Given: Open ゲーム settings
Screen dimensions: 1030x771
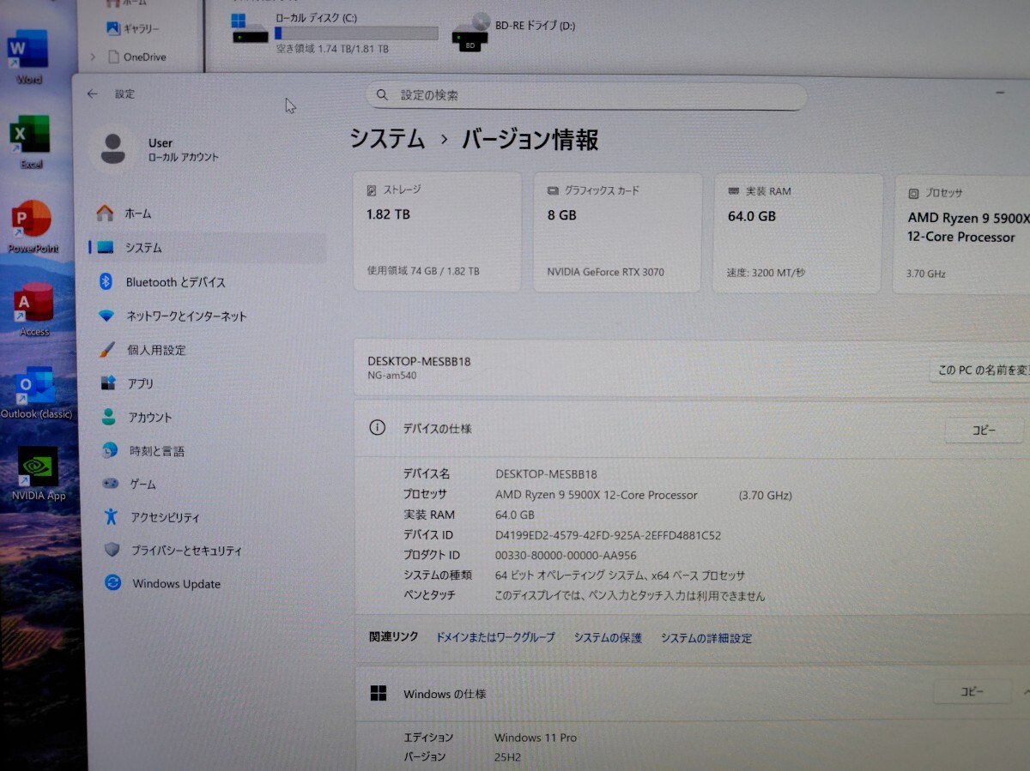Looking at the screenshot, I should 142,484.
